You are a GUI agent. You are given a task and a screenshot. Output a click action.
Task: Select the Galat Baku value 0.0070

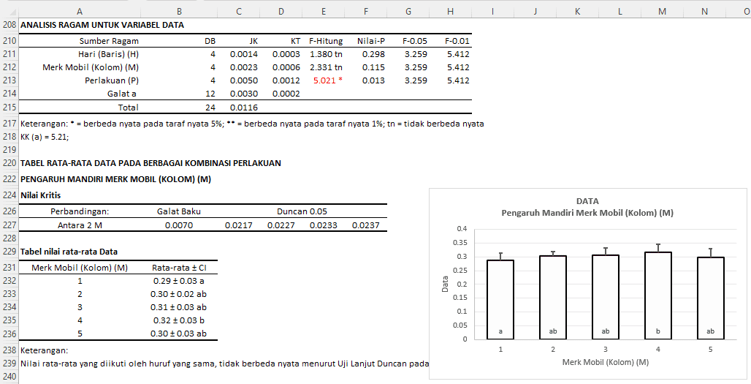pos(179,225)
